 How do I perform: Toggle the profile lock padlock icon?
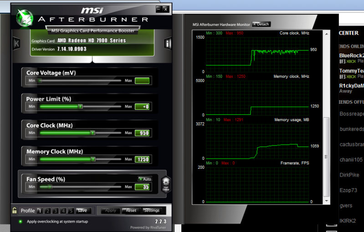tap(15, 211)
